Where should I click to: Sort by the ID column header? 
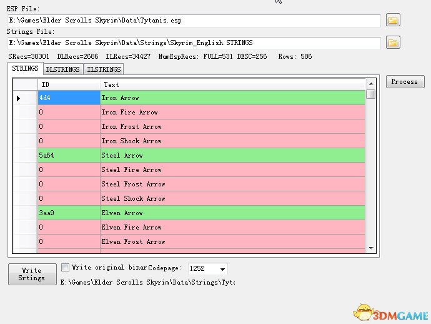tap(69, 84)
